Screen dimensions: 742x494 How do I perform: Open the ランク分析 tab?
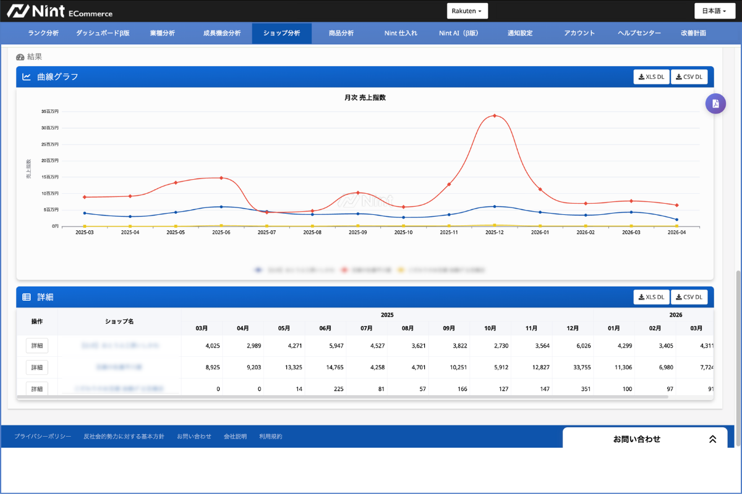(44, 33)
